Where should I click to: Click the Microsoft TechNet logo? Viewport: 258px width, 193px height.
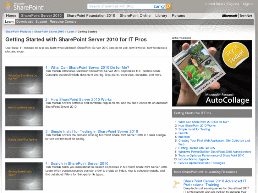237,16
